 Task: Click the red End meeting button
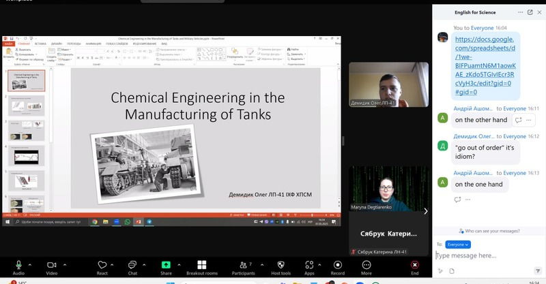[x=415, y=268]
